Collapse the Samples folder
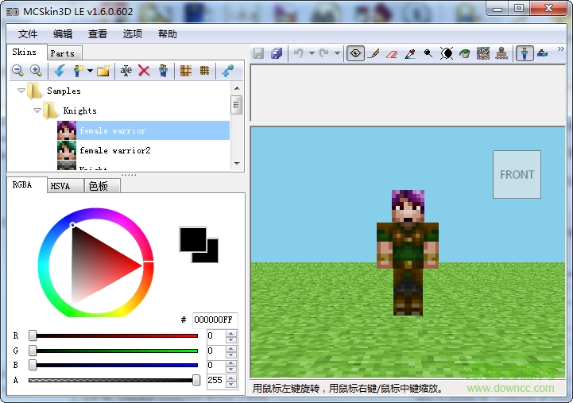Viewport: 573px width, 403px height. pyautogui.click(x=21, y=91)
